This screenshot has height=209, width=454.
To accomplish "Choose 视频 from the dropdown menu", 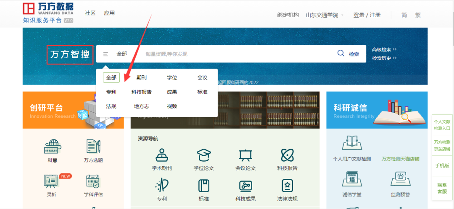I will click(x=172, y=106).
